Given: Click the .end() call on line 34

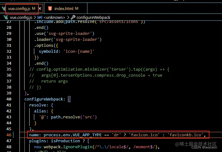Looking at the screenshot, I should [41, 63].
